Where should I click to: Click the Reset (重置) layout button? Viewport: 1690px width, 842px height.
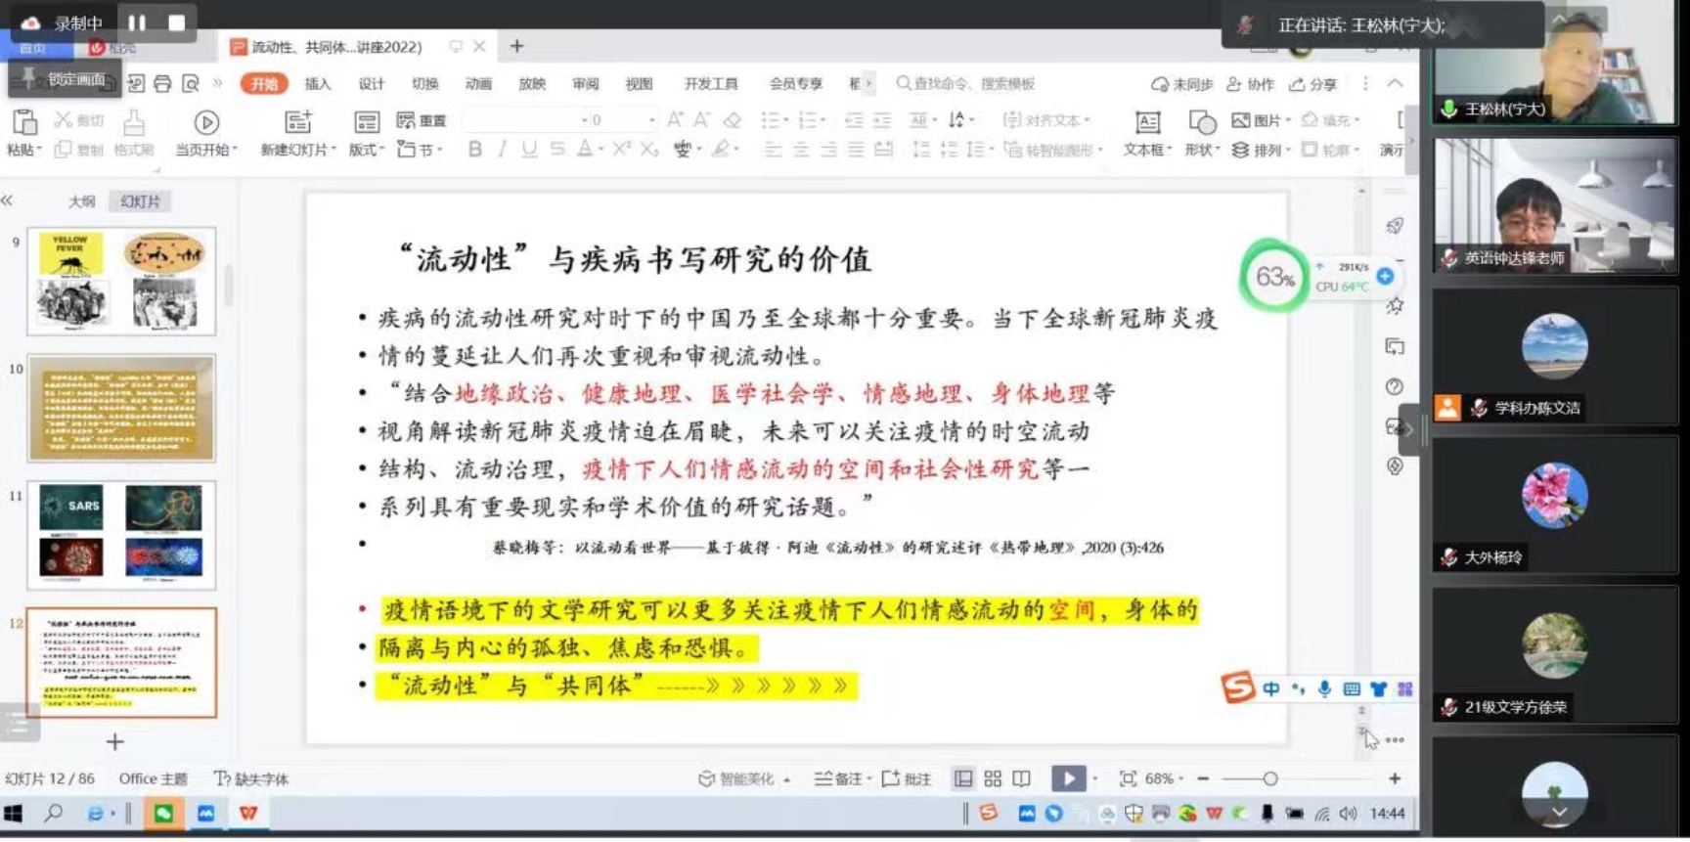[x=422, y=120]
